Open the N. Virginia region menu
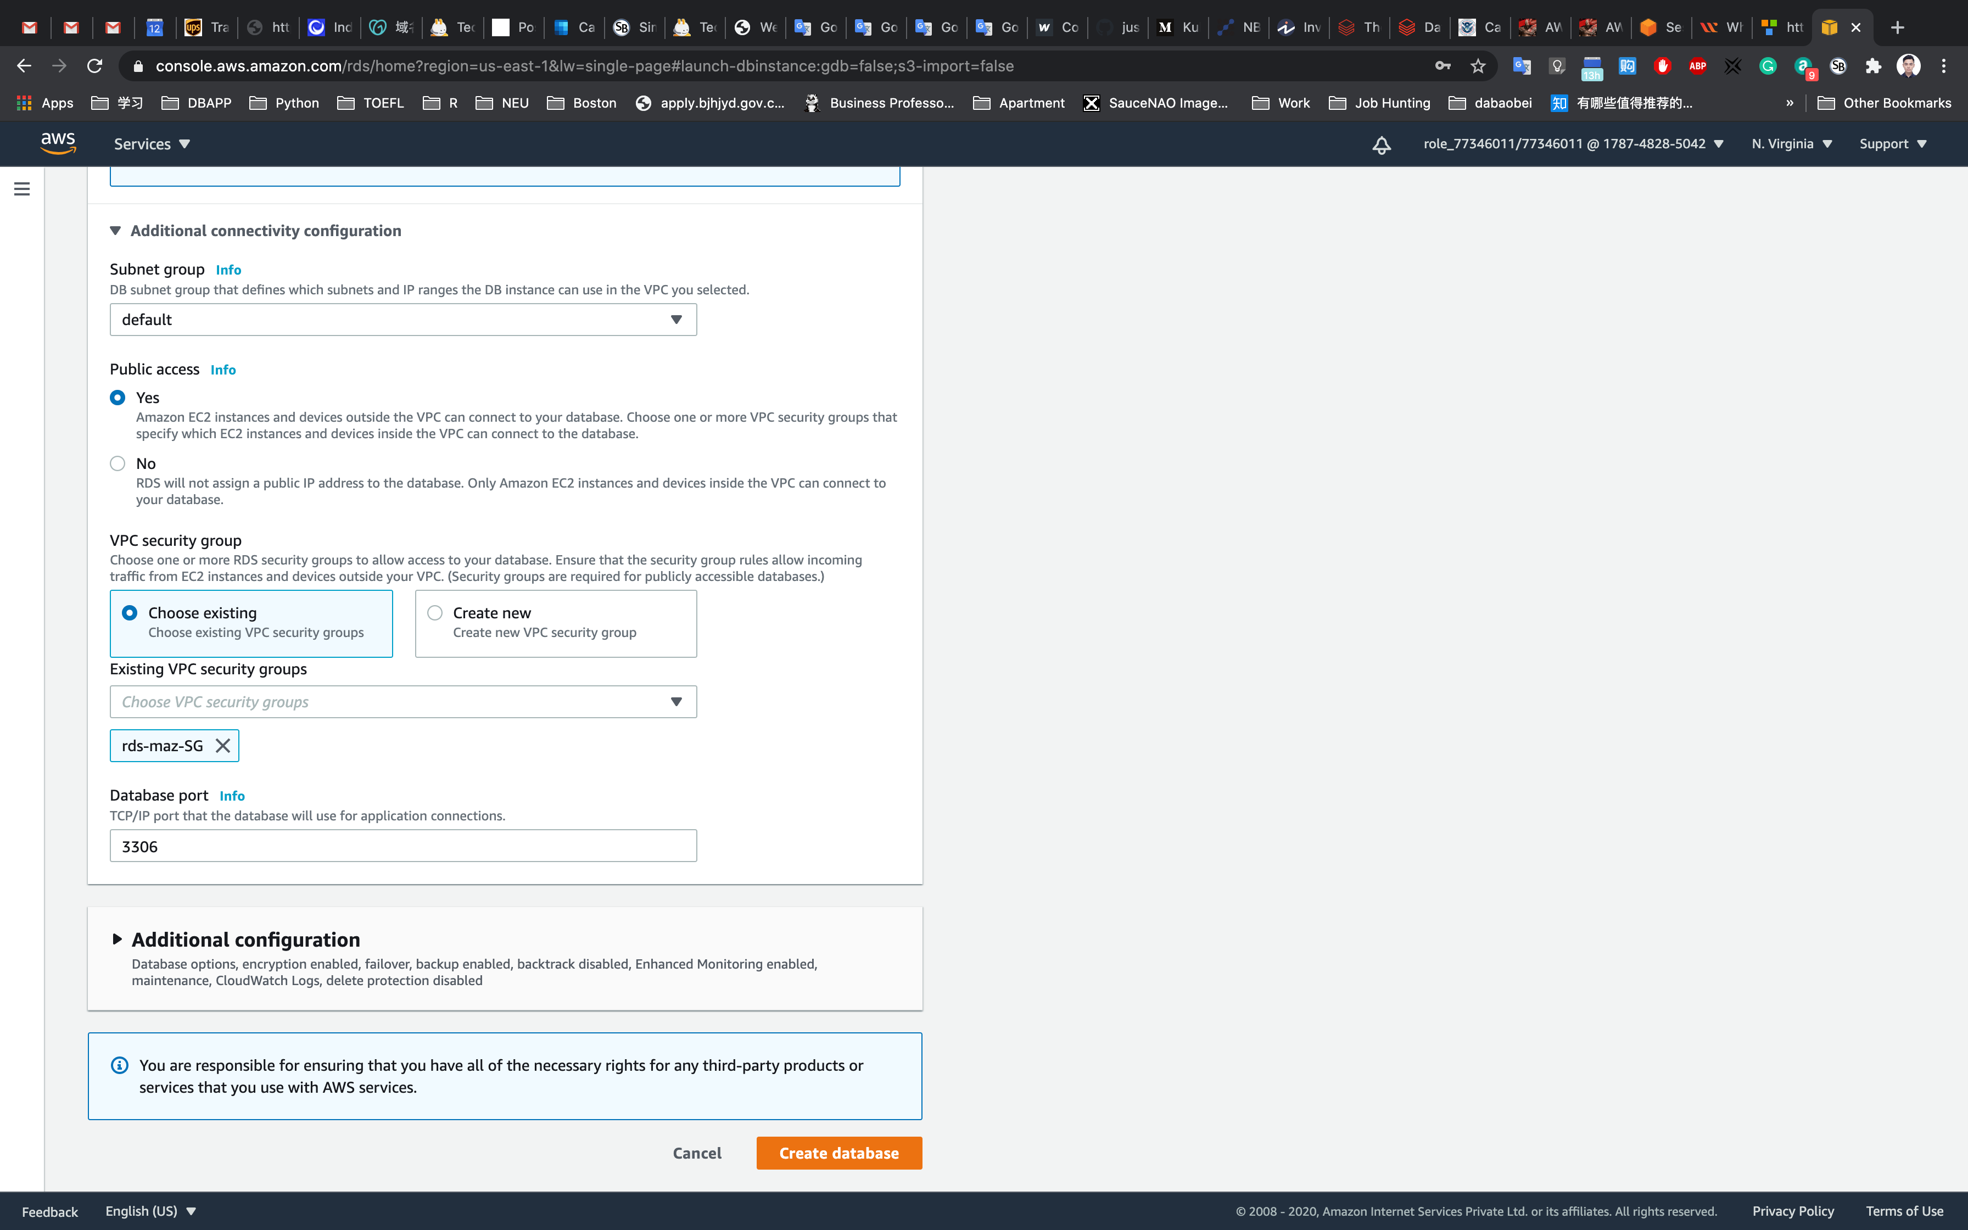Image resolution: width=1968 pixels, height=1230 pixels. coord(1791,144)
